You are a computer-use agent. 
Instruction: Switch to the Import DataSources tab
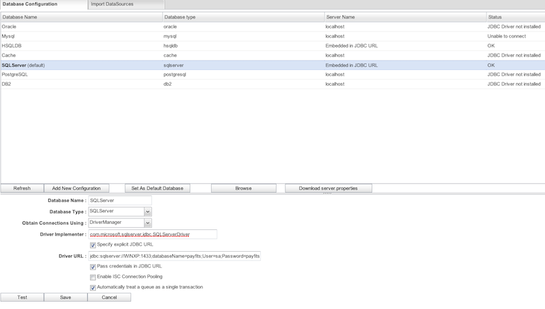[x=112, y=4]
